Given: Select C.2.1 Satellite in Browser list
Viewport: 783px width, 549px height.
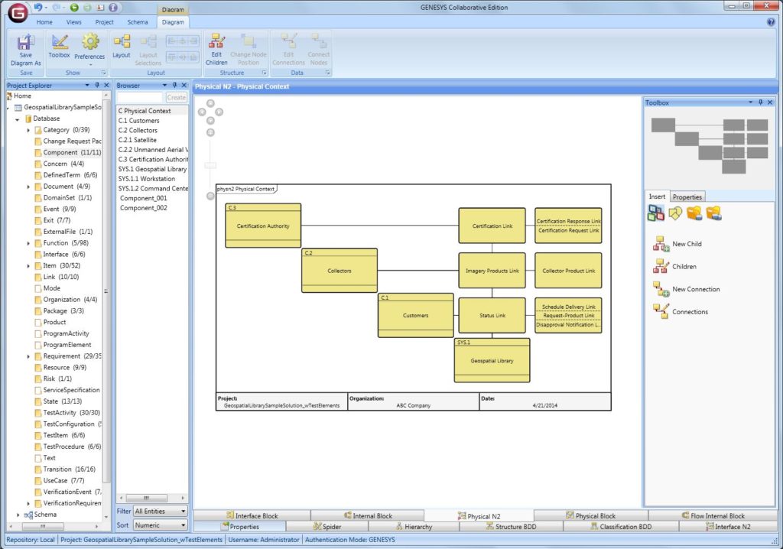Looking at the screenshot, I should click(x=138, y=140).
